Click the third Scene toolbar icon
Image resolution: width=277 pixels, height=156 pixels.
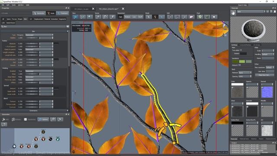click(x=112, y=17)
